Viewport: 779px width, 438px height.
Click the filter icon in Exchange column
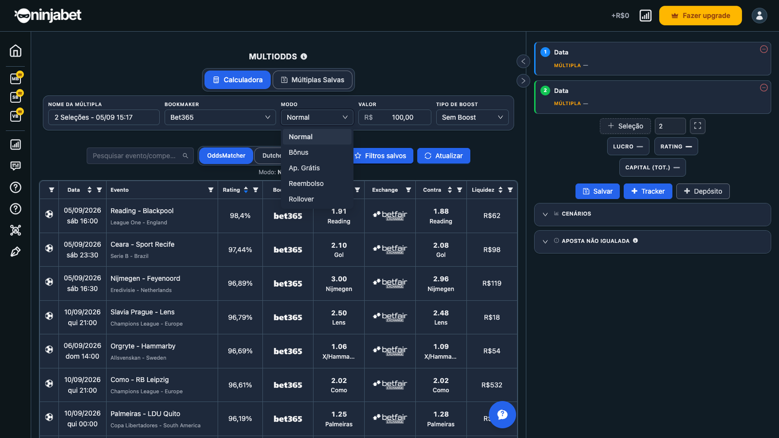(x=408, y=190)
